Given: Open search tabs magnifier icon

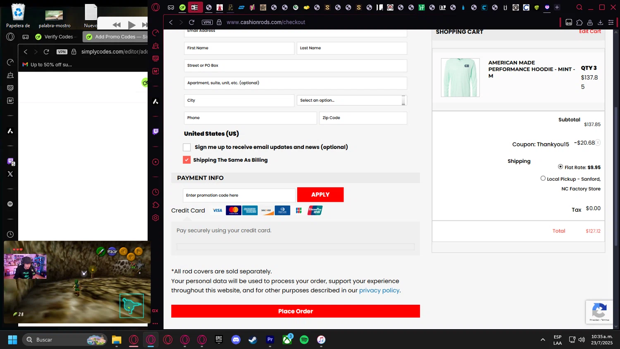Looking at the screenshot, I should coord(579,7).
